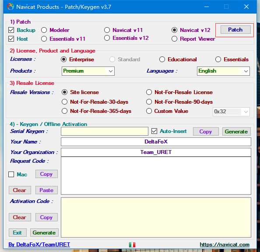Click the Your Name field with DeltaFoX
This screenshot has width=260, height=252.
156,142
